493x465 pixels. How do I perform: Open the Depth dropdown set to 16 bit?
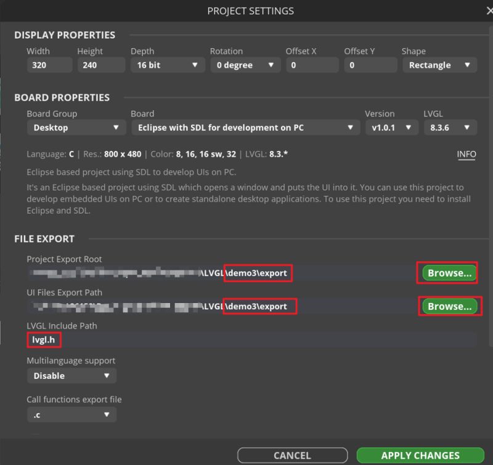pyautogui.click(x=166, y=65)
